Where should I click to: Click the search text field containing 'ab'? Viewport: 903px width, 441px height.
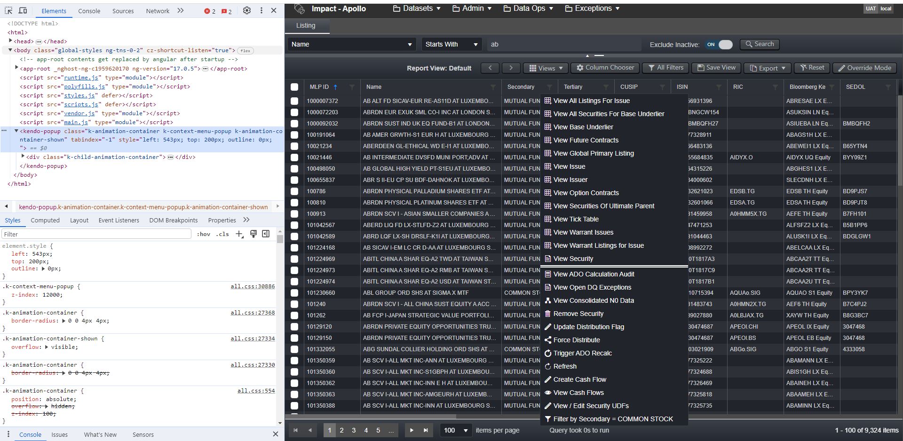563,44
